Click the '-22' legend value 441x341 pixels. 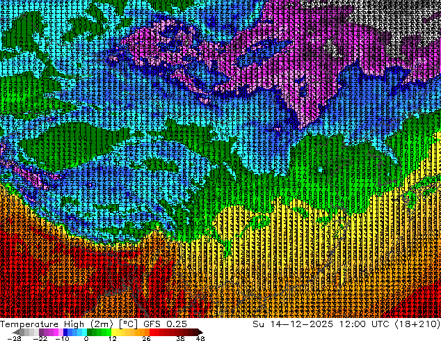pos(40,338)
